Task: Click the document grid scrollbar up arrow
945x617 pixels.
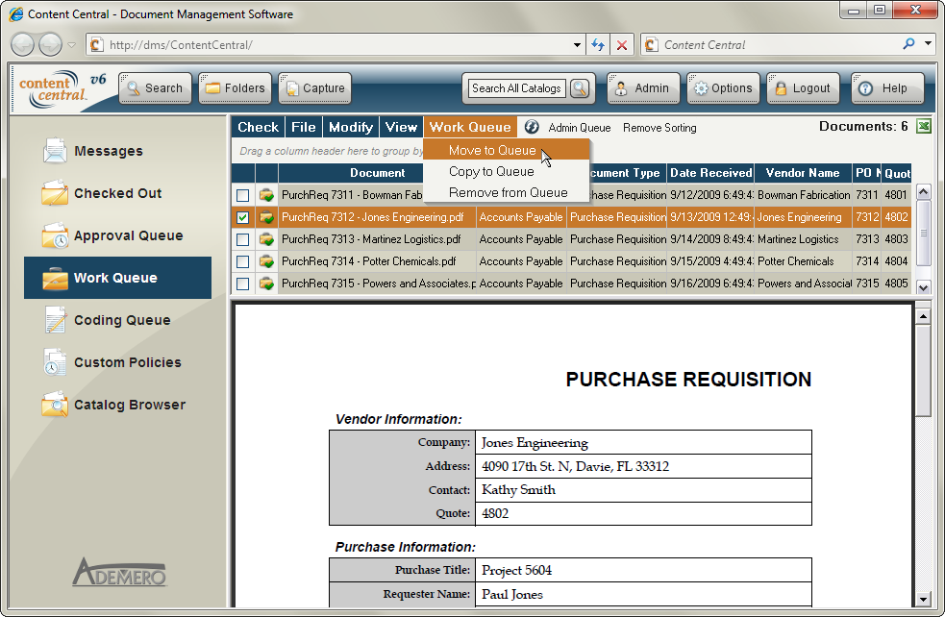Action: click(923, 192)
